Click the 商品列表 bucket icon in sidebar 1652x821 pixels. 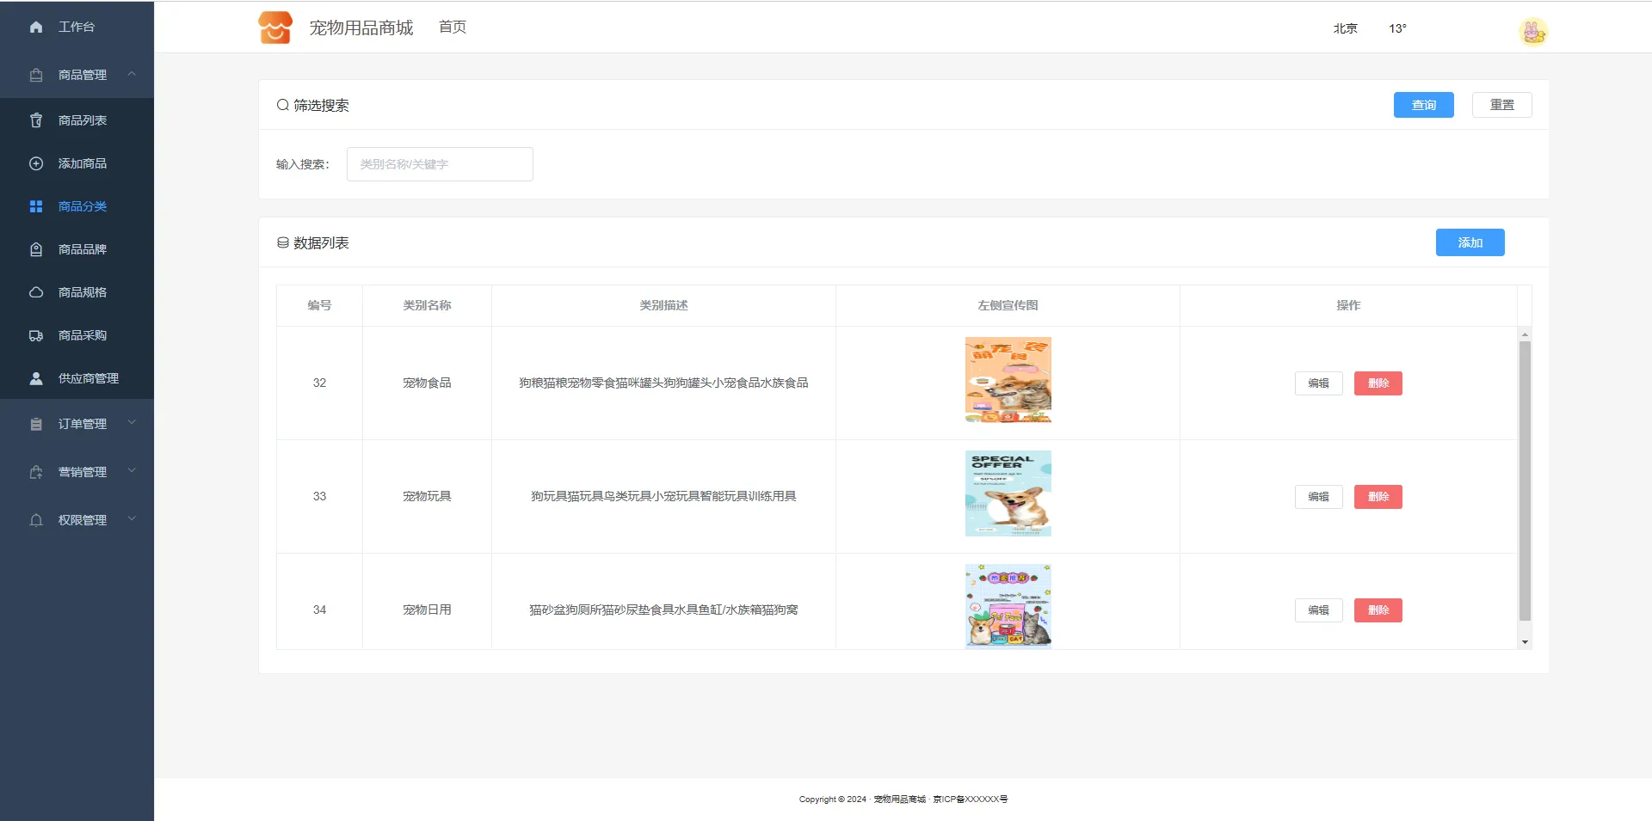click(36, 120)
